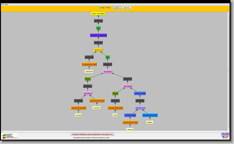Open the Help menu
The image size is (234, 144).
[x=6, y=5]
